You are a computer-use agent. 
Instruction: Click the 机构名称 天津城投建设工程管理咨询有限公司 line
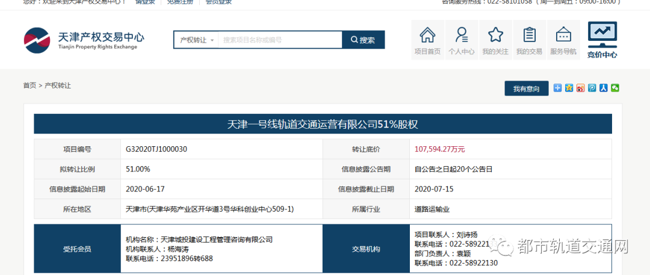click(199, 239)
